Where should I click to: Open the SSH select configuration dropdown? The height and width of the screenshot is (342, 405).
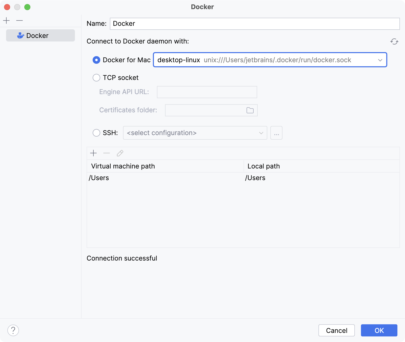click(x=195, y=133)
